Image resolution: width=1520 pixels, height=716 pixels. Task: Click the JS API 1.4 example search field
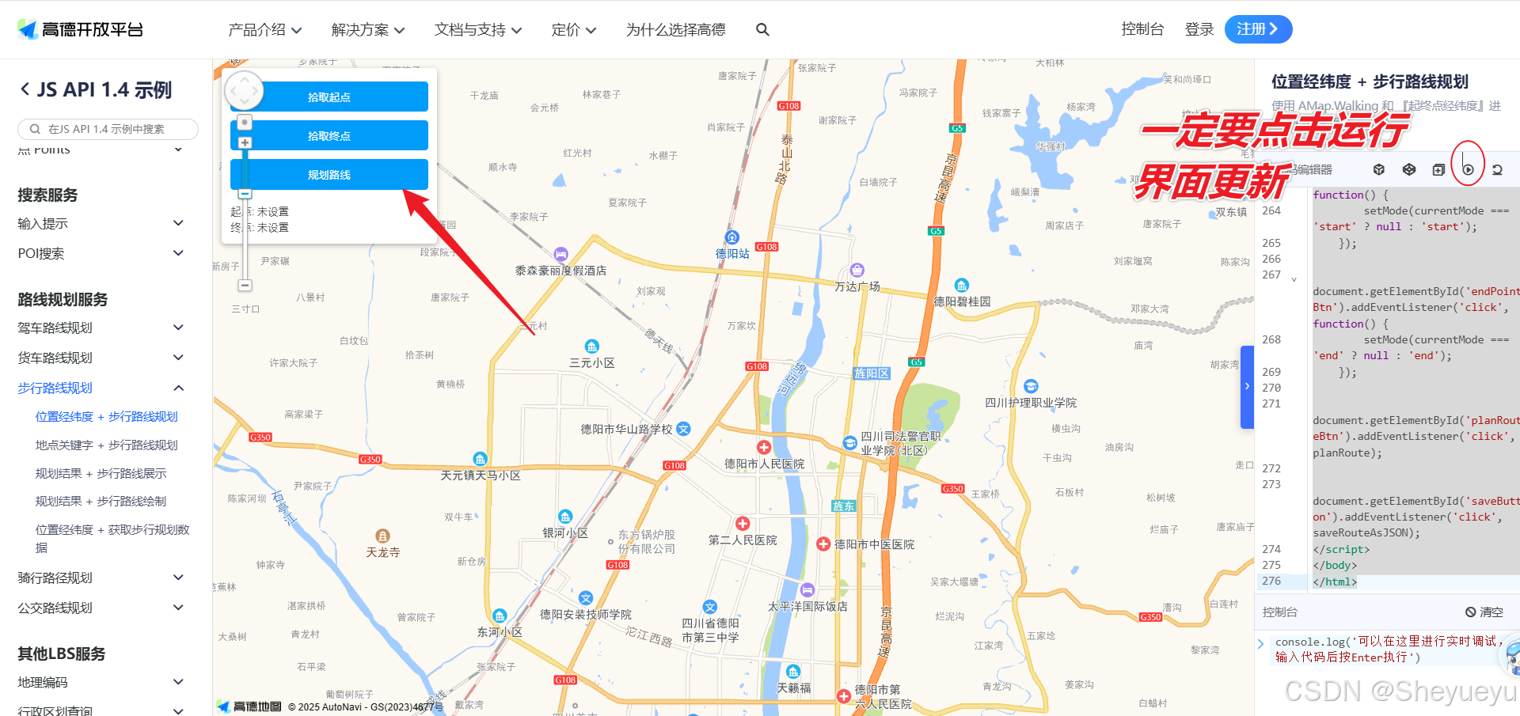pos(108,129)
